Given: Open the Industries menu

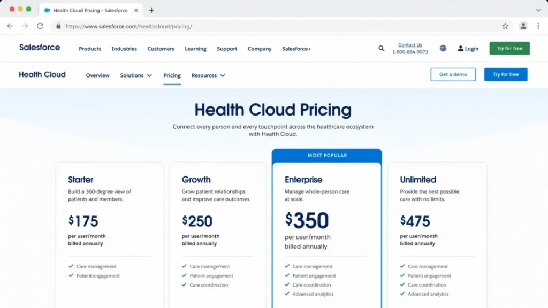Looking at the screenshot, I should click(124, 49).
